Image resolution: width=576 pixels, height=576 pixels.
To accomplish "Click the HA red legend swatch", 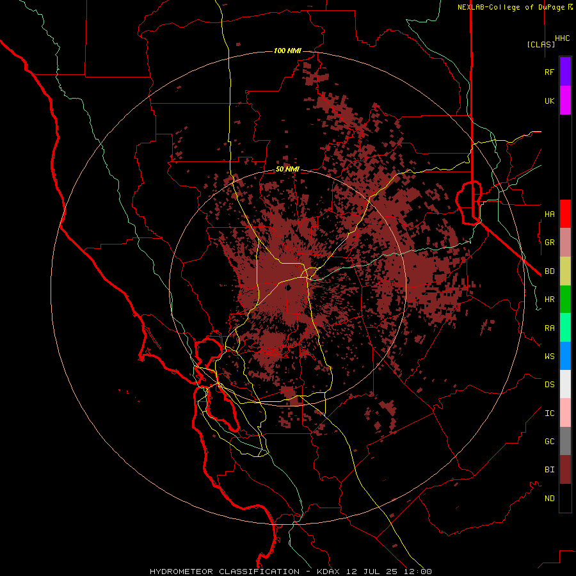I will pos(565,214).
